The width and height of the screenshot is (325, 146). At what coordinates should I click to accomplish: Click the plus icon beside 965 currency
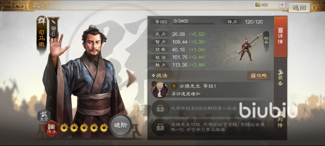pos(282,5)
